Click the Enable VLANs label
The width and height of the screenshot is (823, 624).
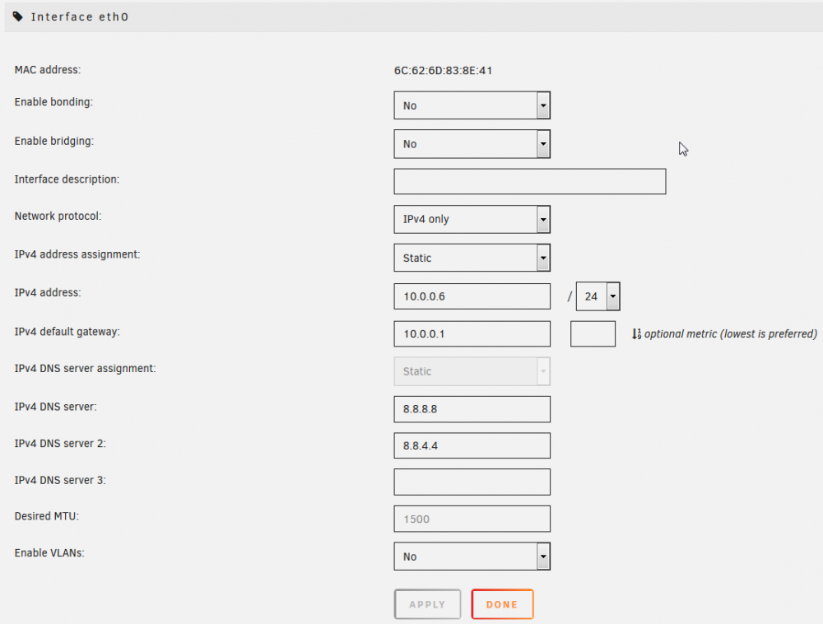pos(49,553)
